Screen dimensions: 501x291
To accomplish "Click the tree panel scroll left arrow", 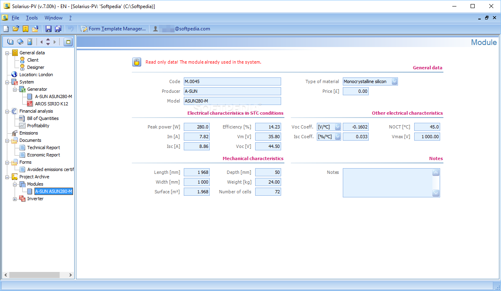I will click(5, 275).
